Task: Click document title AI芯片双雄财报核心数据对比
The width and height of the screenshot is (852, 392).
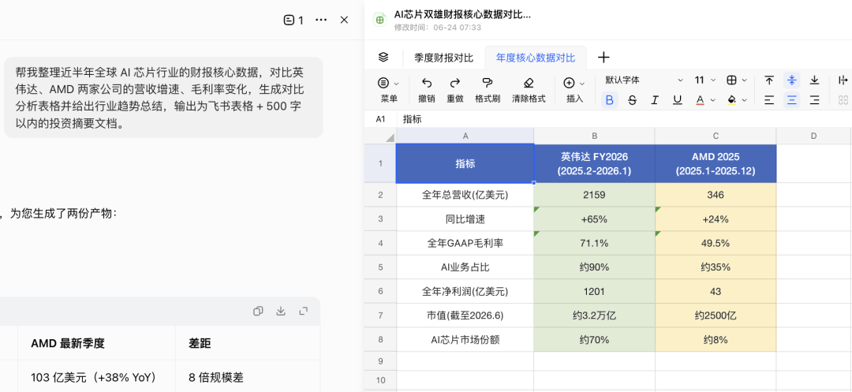Action: click(462, 15)
